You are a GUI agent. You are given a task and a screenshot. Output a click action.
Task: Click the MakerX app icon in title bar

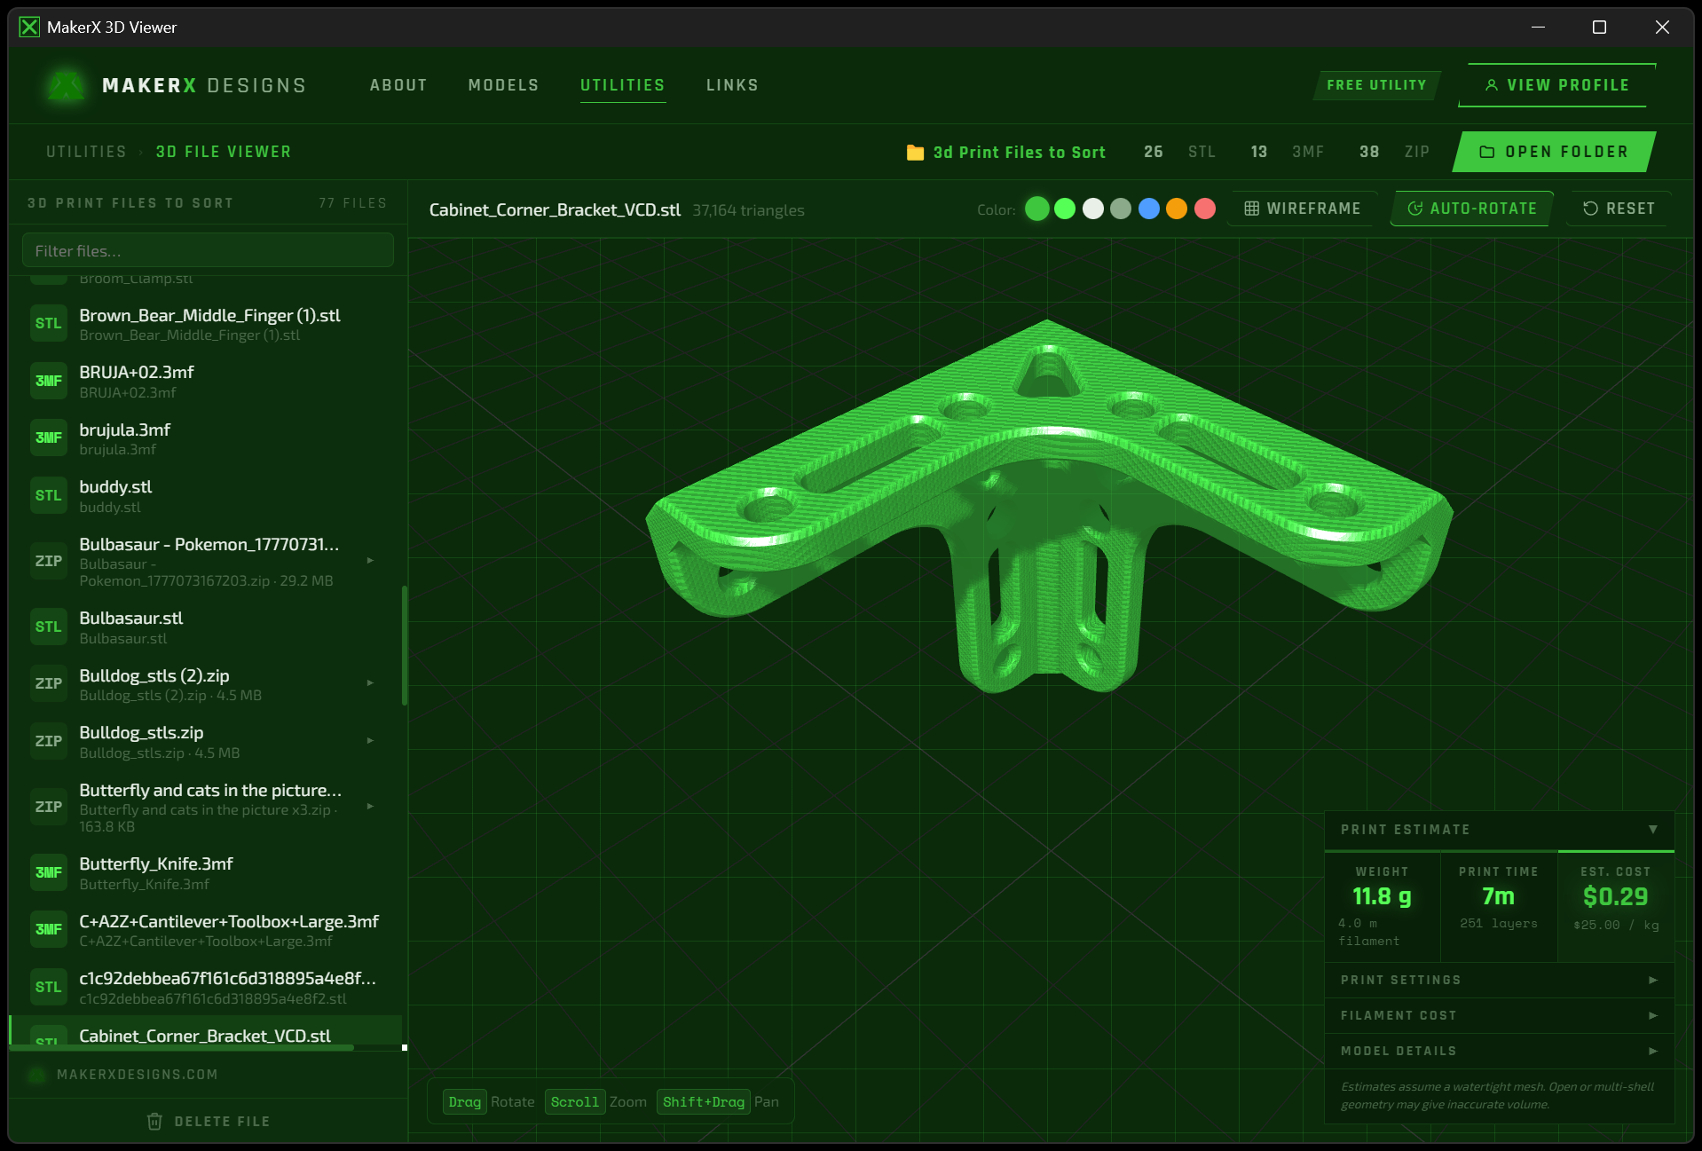[x=29, y=27]
